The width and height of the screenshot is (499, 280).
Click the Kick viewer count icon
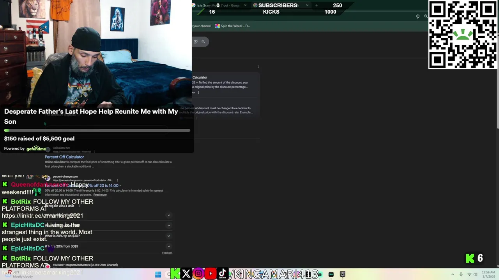(x=470, y=258)
